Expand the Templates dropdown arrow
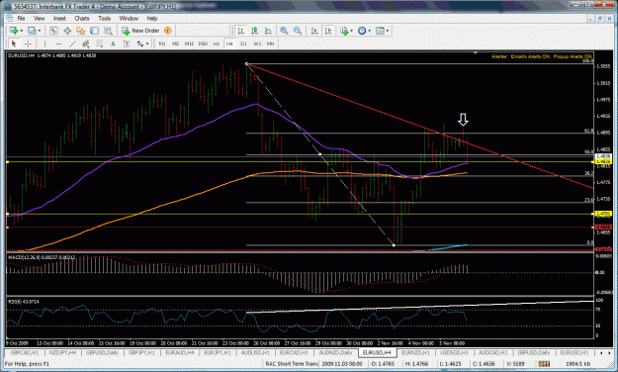The image size is (618, 372). tap(388, 31)
